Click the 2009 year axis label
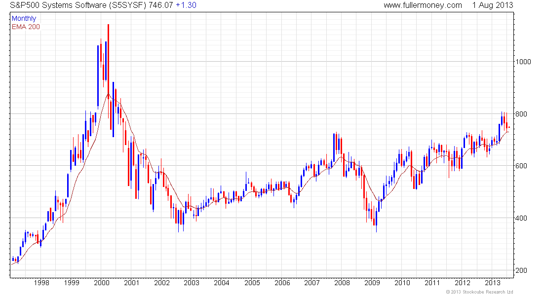The height and width of the screenshot is (296, 543). coord(372,283)
